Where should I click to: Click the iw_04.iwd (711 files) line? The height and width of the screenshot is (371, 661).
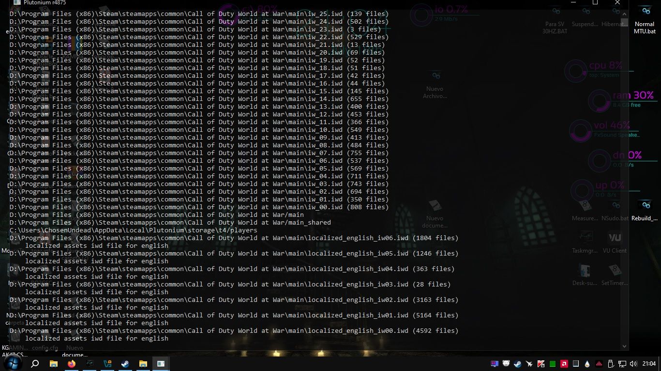199,176
